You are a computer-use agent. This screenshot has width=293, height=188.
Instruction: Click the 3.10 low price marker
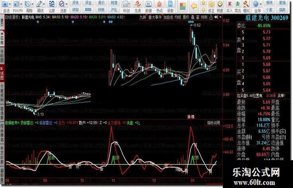pyautogui.click(x=40, y=114)
